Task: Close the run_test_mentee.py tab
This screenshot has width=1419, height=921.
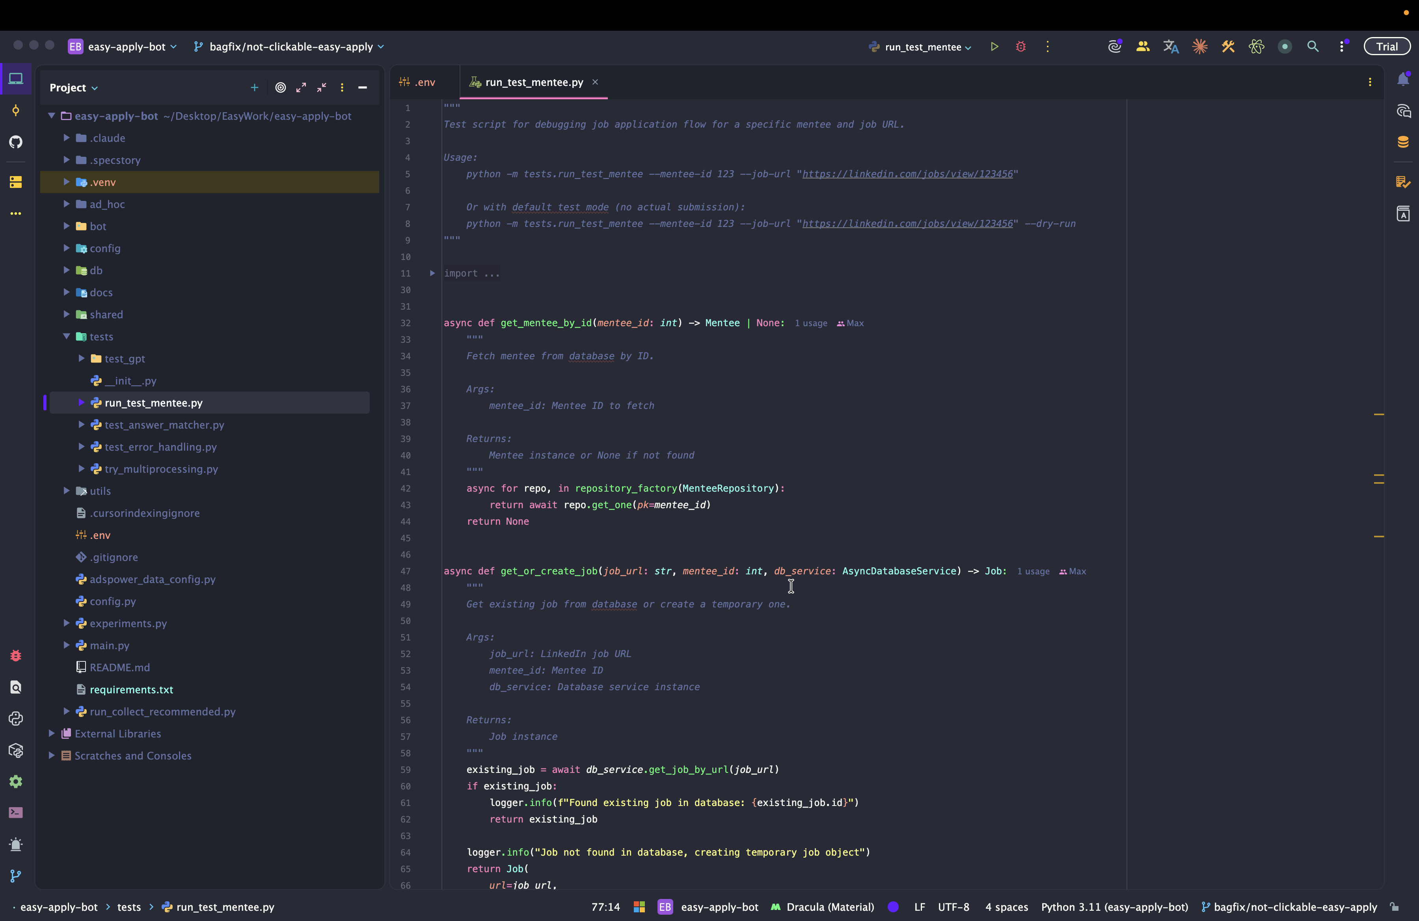Action: (595, 82)
